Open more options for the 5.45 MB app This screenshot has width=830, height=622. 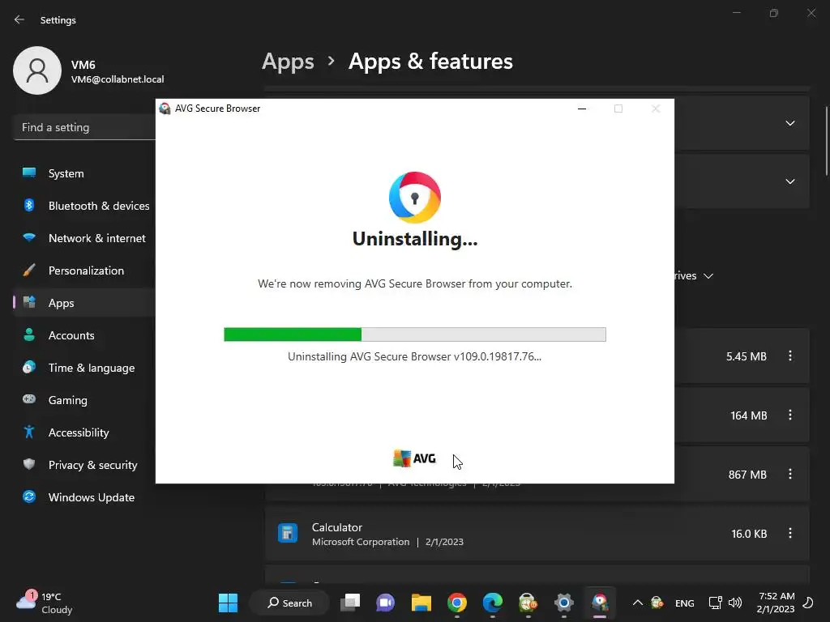pos(790,356)
